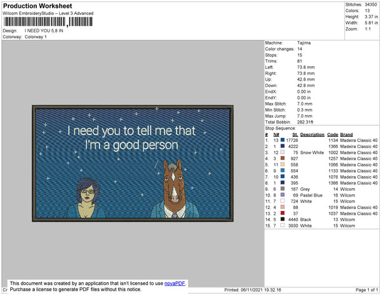Click the 'St.' column header
381x295 pixels.
[x=295, y=135]
